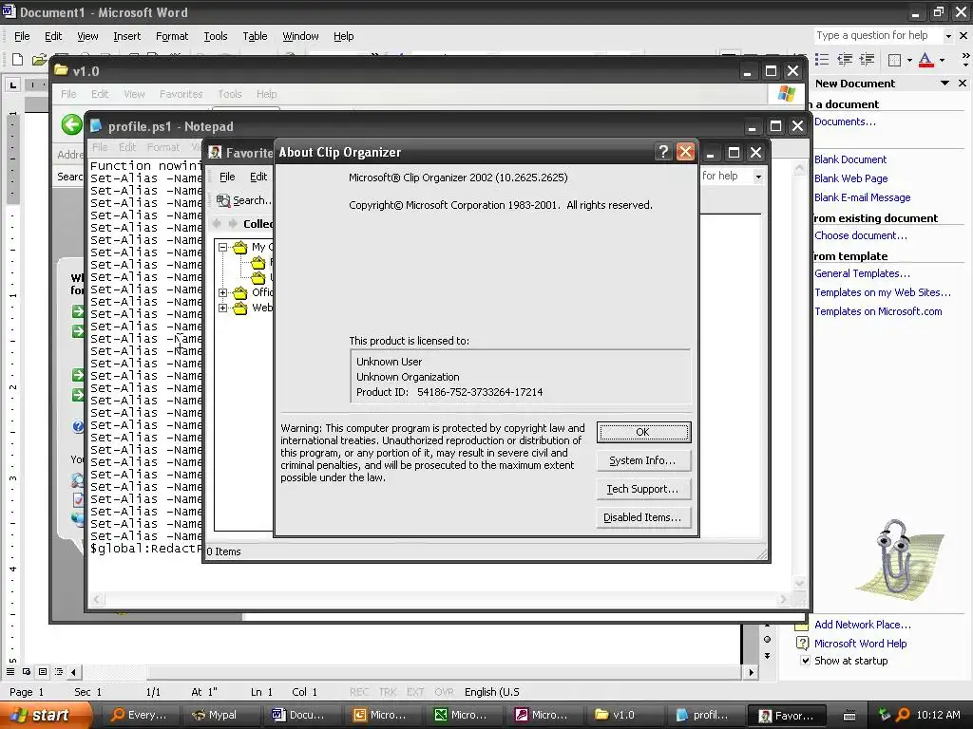973x729 pixels.
Task: Click the orange magnifier tray icon
Action: click(x=903, y=715)
